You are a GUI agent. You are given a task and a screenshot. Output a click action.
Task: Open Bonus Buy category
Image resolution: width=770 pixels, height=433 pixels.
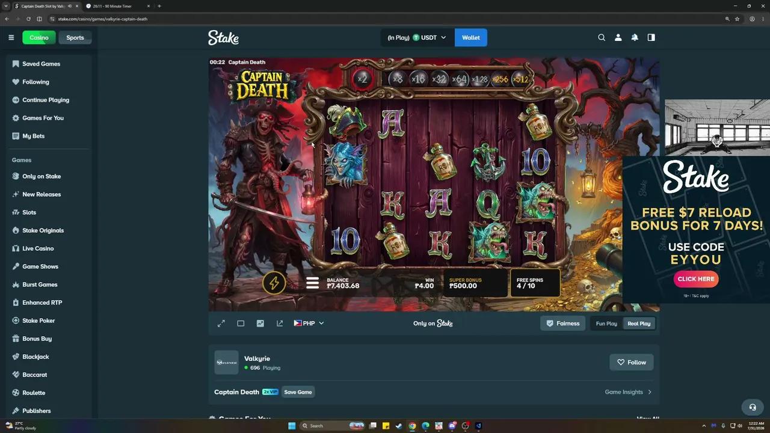[49, 339]
